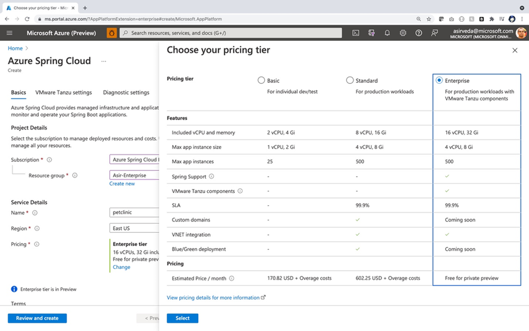Click the Select button
The width and height of the screenshot is (529, 331).
tap(182, 318)
